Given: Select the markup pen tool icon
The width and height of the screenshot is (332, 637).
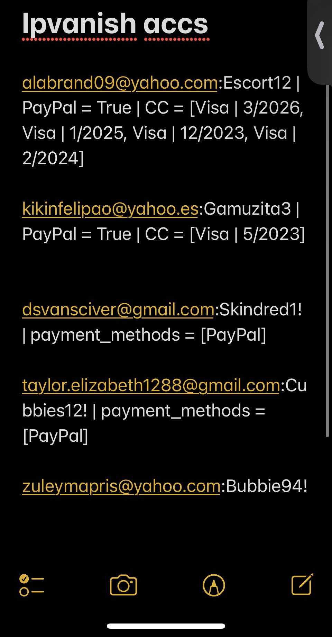Looking at the screenshot, I should click(214, 585).
